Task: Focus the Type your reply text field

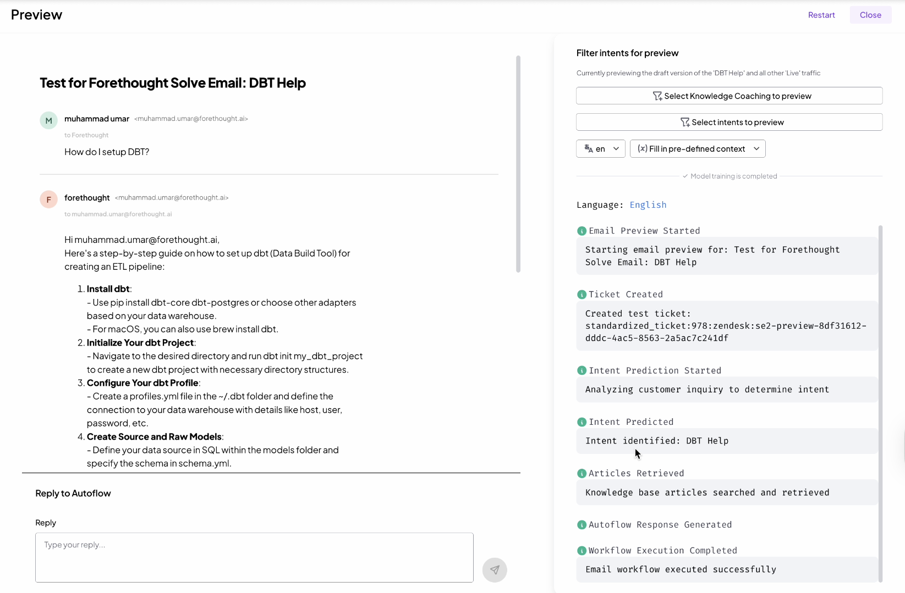Action: 254,557
